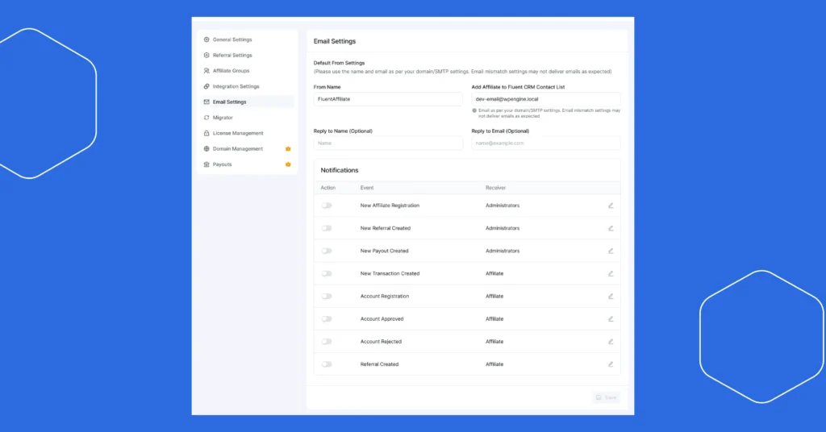The width and height of the screenshot is (826, 432).
Task: Open the Migrator page
Action: click(247, 118)
